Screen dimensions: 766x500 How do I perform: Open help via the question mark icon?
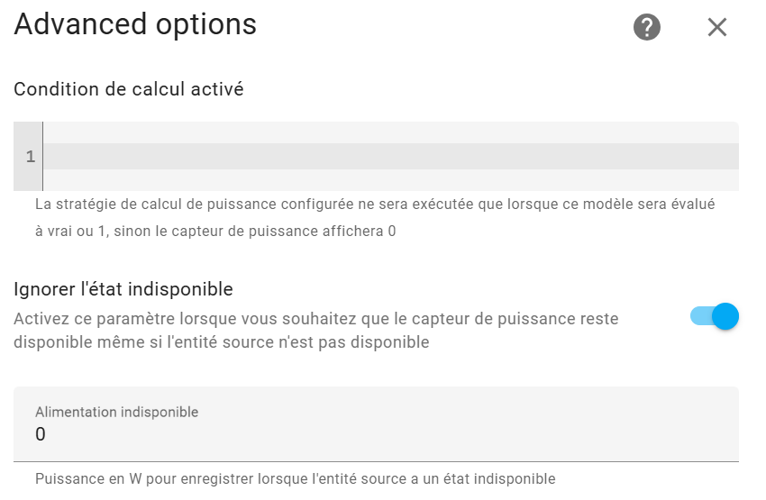[x=647, y=27]
